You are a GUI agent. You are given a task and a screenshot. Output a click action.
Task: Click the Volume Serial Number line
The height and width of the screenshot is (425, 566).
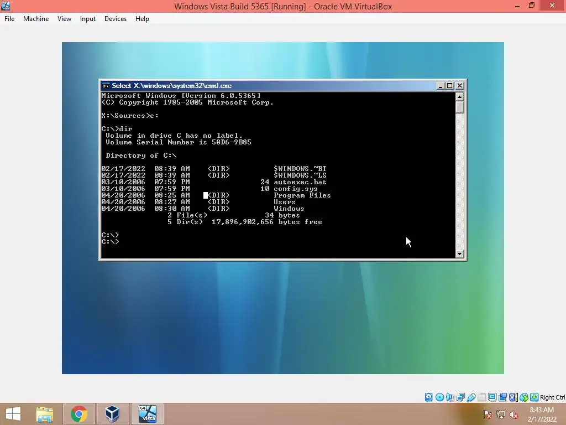179,142
